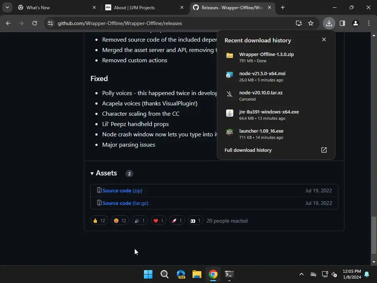377x283 pixels.
Task: Click the zip file icon beside Source code (zip)
Action: pyautogui.click(x=99, y=191)
